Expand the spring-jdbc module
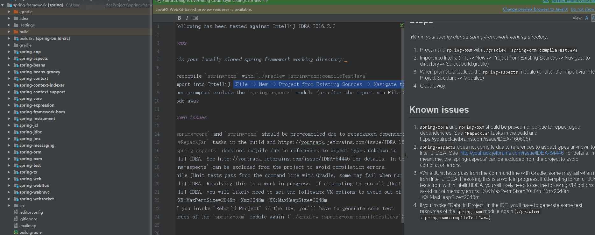The height and width of the screenshot is (235, 595). pos(9,132)
